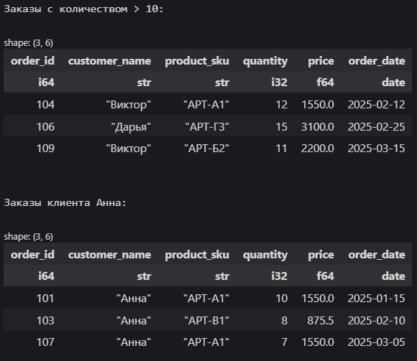Select the "Дарья" customer name cell
Screen dimensions: 417x361
[131, 127]
